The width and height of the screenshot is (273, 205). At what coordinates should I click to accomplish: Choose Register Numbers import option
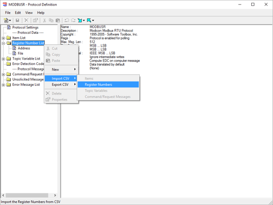(108, 85)
